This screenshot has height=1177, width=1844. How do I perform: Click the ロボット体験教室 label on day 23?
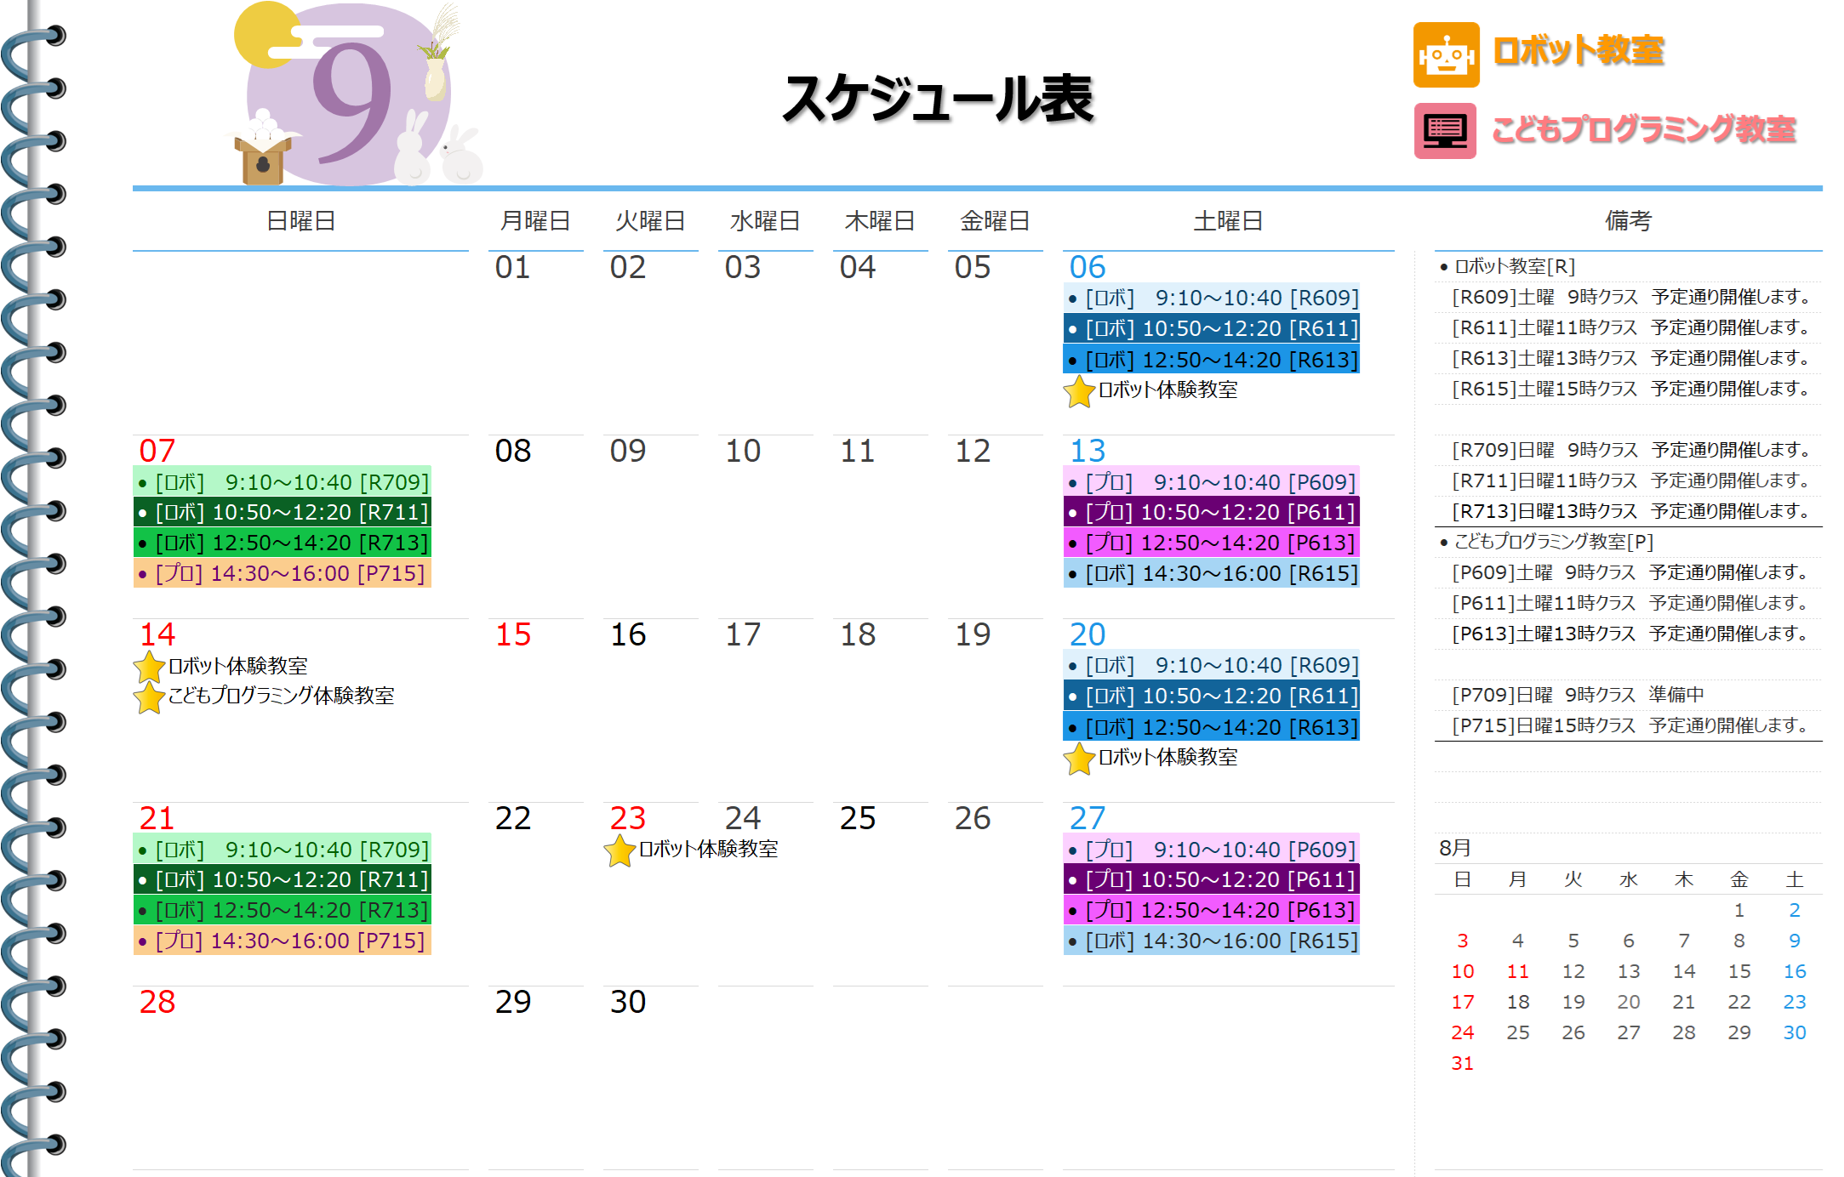(x=708, y=849)
